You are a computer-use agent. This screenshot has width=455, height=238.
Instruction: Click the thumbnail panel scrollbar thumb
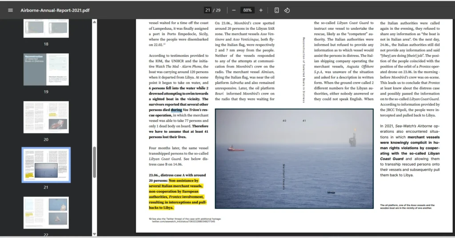pos(94,162)
